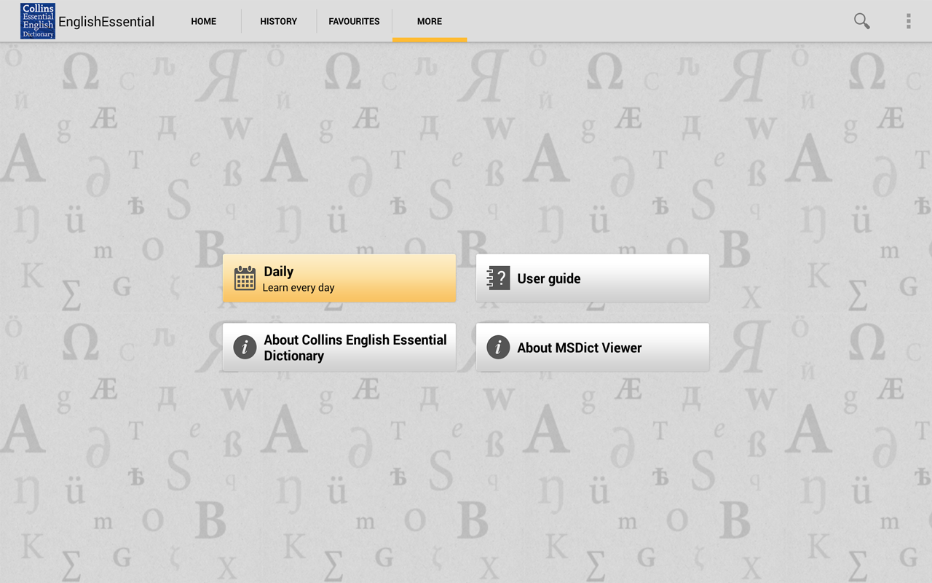Click the info icon for MSDict Viewer
932x583 pixels.
tap(498, 347)
